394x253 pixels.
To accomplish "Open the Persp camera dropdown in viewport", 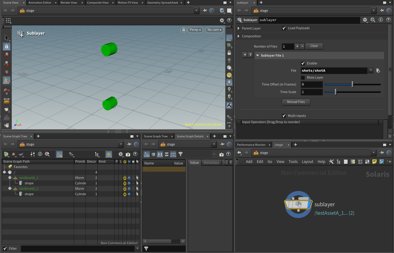I will 195,30.
